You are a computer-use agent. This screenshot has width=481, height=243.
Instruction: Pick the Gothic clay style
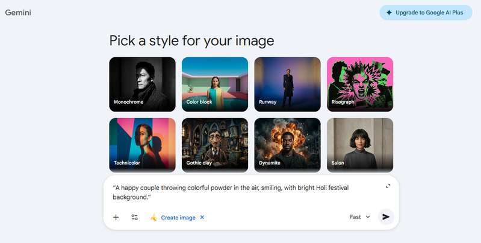pyautogui.click(x=215, y=145)
